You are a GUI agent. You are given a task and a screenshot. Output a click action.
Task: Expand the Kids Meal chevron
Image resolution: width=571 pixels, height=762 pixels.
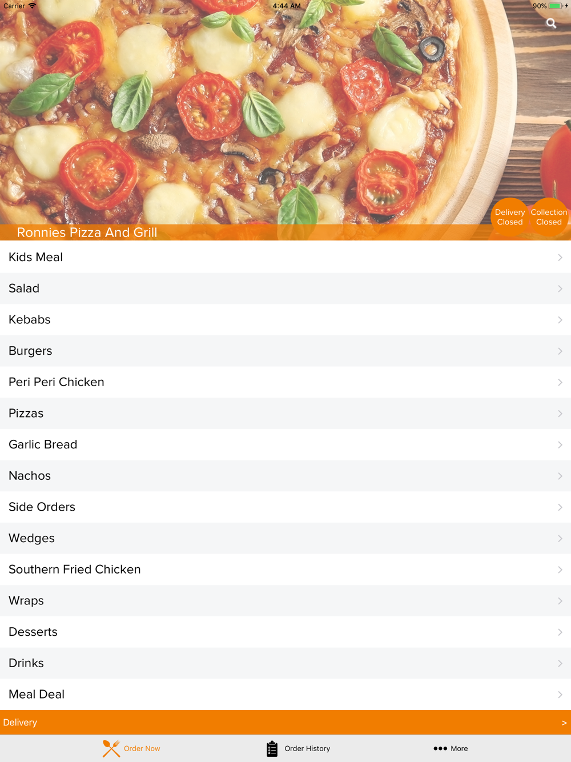point(560,258)
